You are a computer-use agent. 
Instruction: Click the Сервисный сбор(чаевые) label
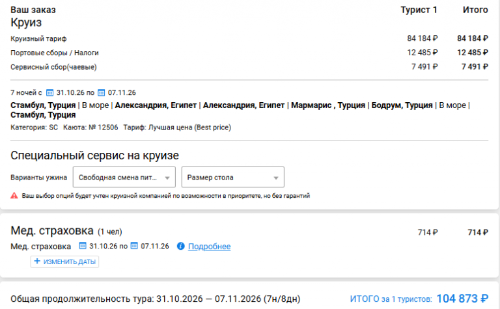(x=53, y=67)
